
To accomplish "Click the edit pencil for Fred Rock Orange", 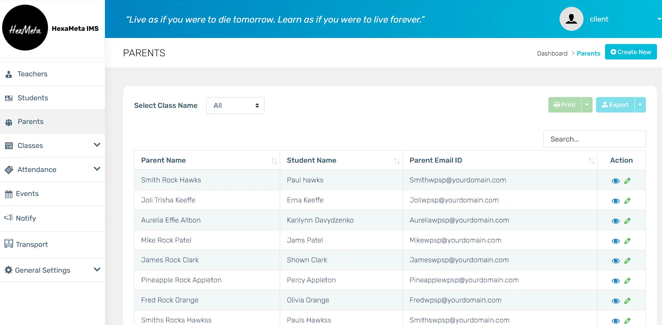I will [627, 301].
